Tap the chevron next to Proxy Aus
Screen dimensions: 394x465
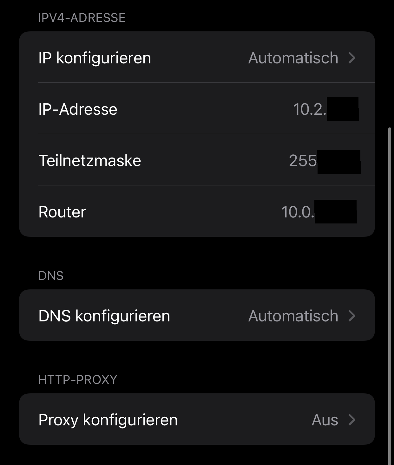pos(351,420)
